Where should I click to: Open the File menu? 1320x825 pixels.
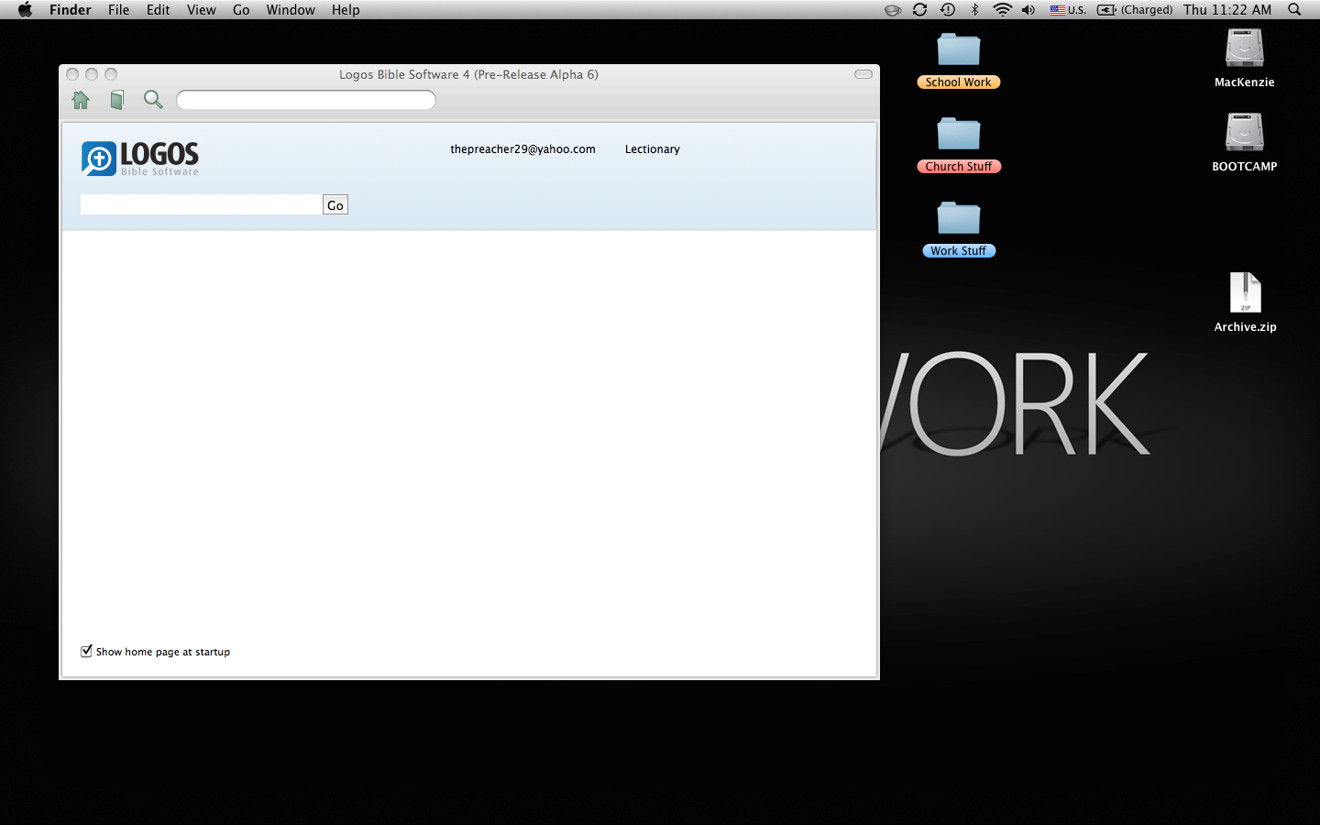click(118, 9)
